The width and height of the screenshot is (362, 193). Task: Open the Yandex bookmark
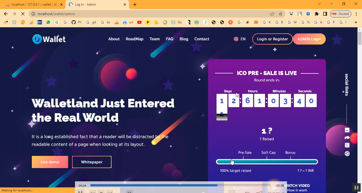click(x=231, y=23)
